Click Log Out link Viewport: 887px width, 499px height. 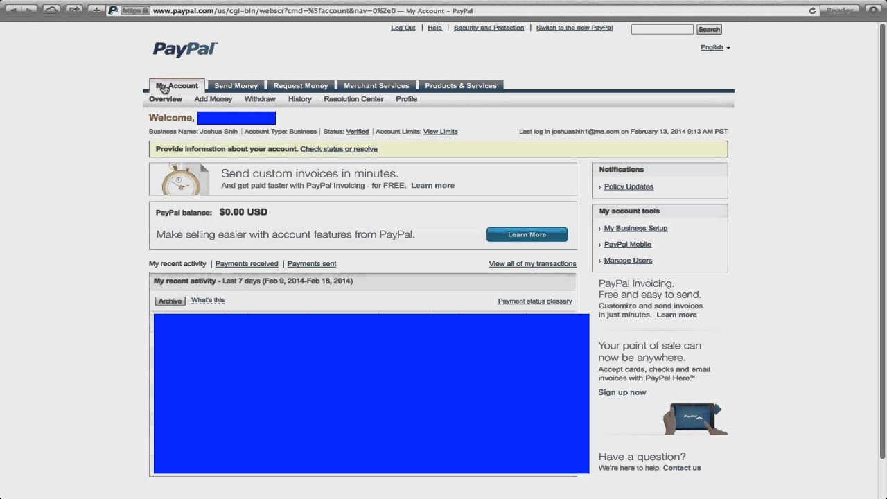[403, 28]
